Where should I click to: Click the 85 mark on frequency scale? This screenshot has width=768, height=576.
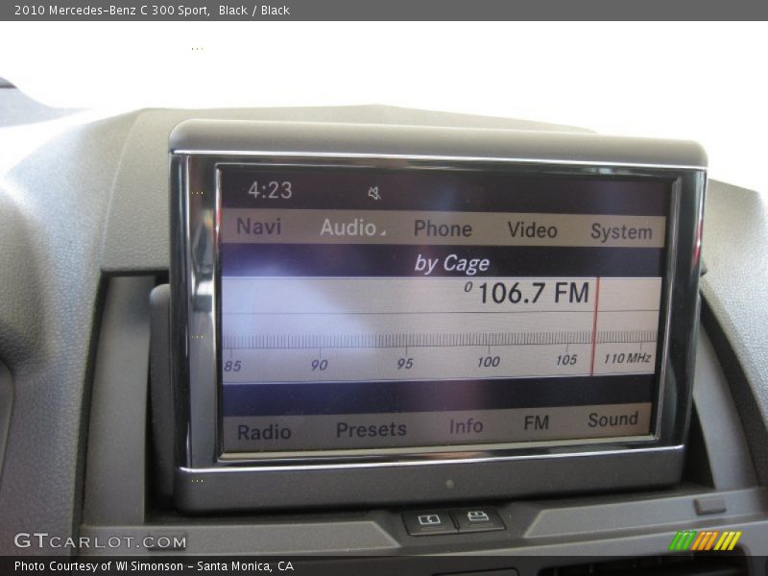pyautogui.click(x=232, y=367)
